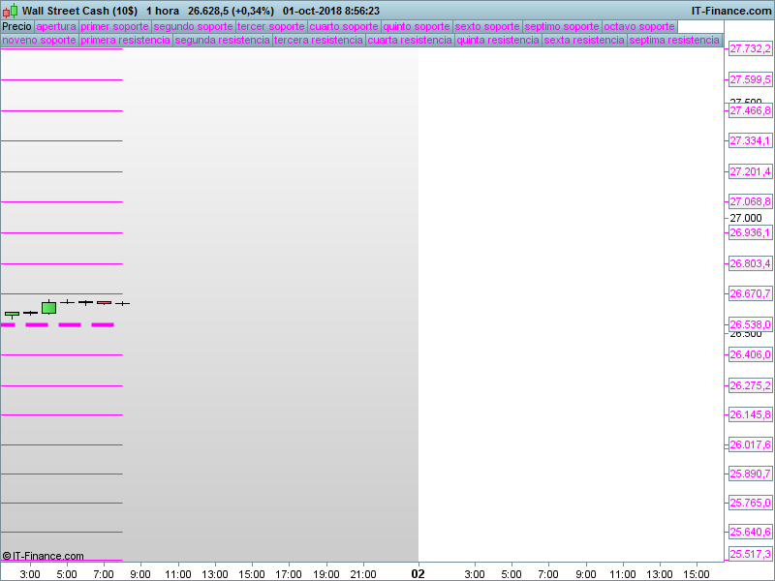
Task: Select the septima resistencia label
Action: (x=673, y=40)
